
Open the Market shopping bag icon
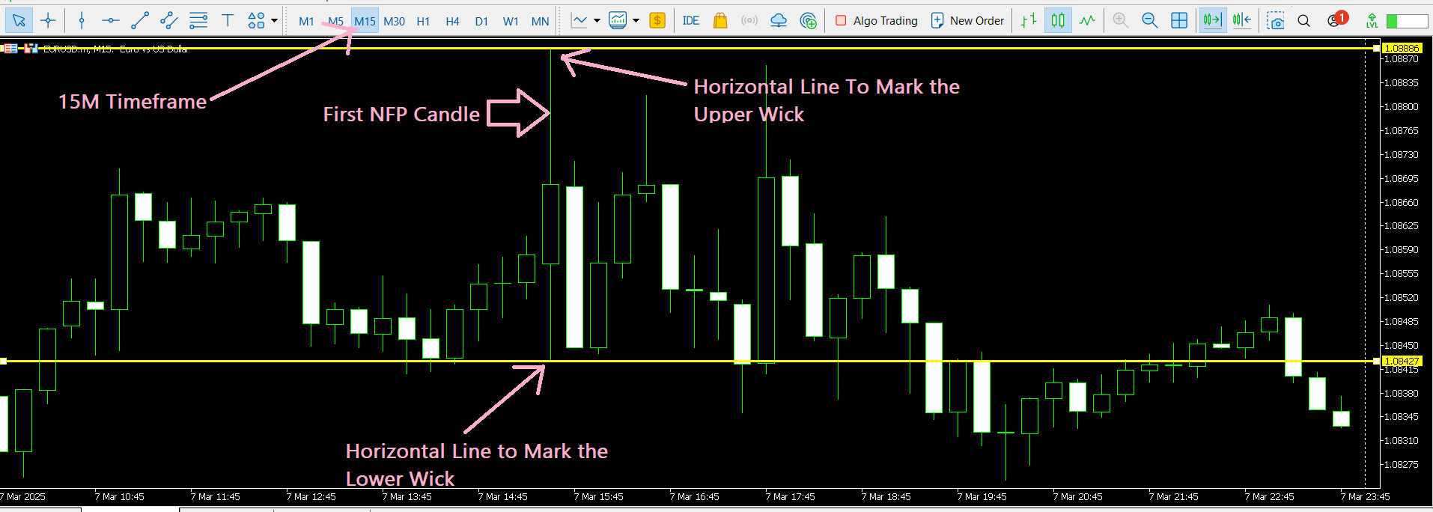coord(720,21)
